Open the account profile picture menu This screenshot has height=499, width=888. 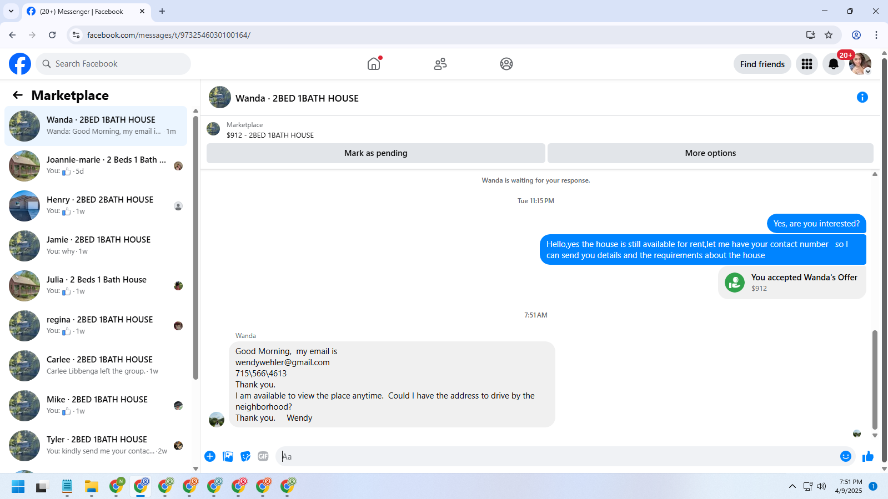(860, 64)
